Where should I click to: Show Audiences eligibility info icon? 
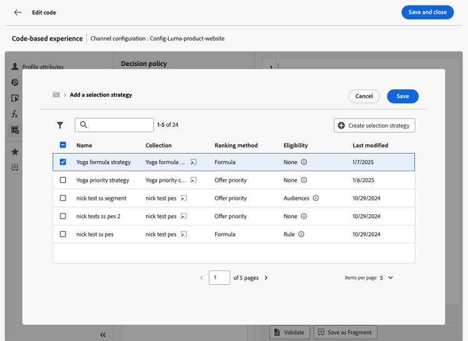(x=316, y=199)
